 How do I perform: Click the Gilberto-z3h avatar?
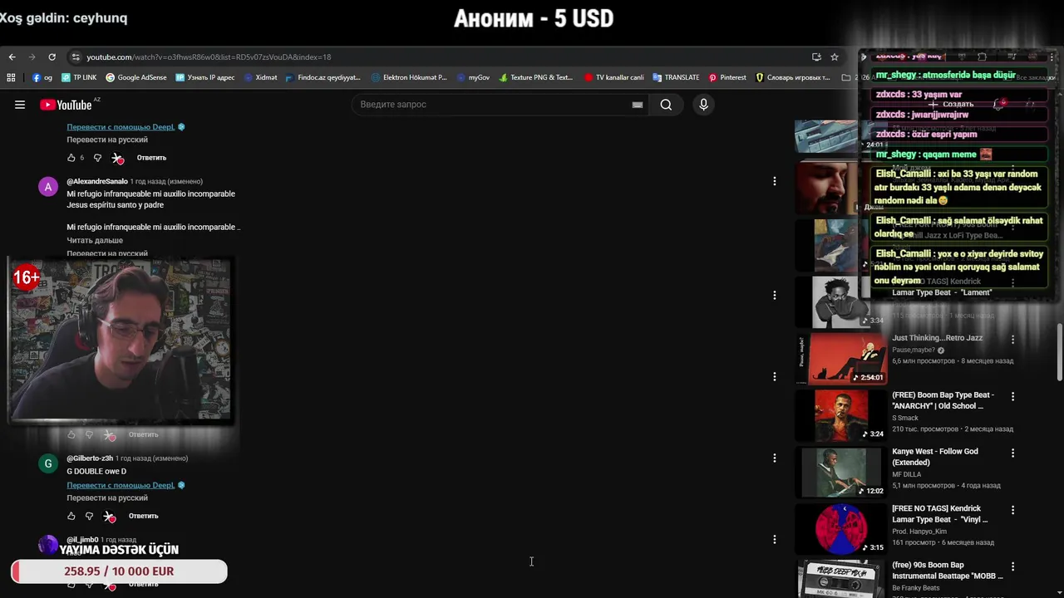pyautogui.click(x=48, y=463)
